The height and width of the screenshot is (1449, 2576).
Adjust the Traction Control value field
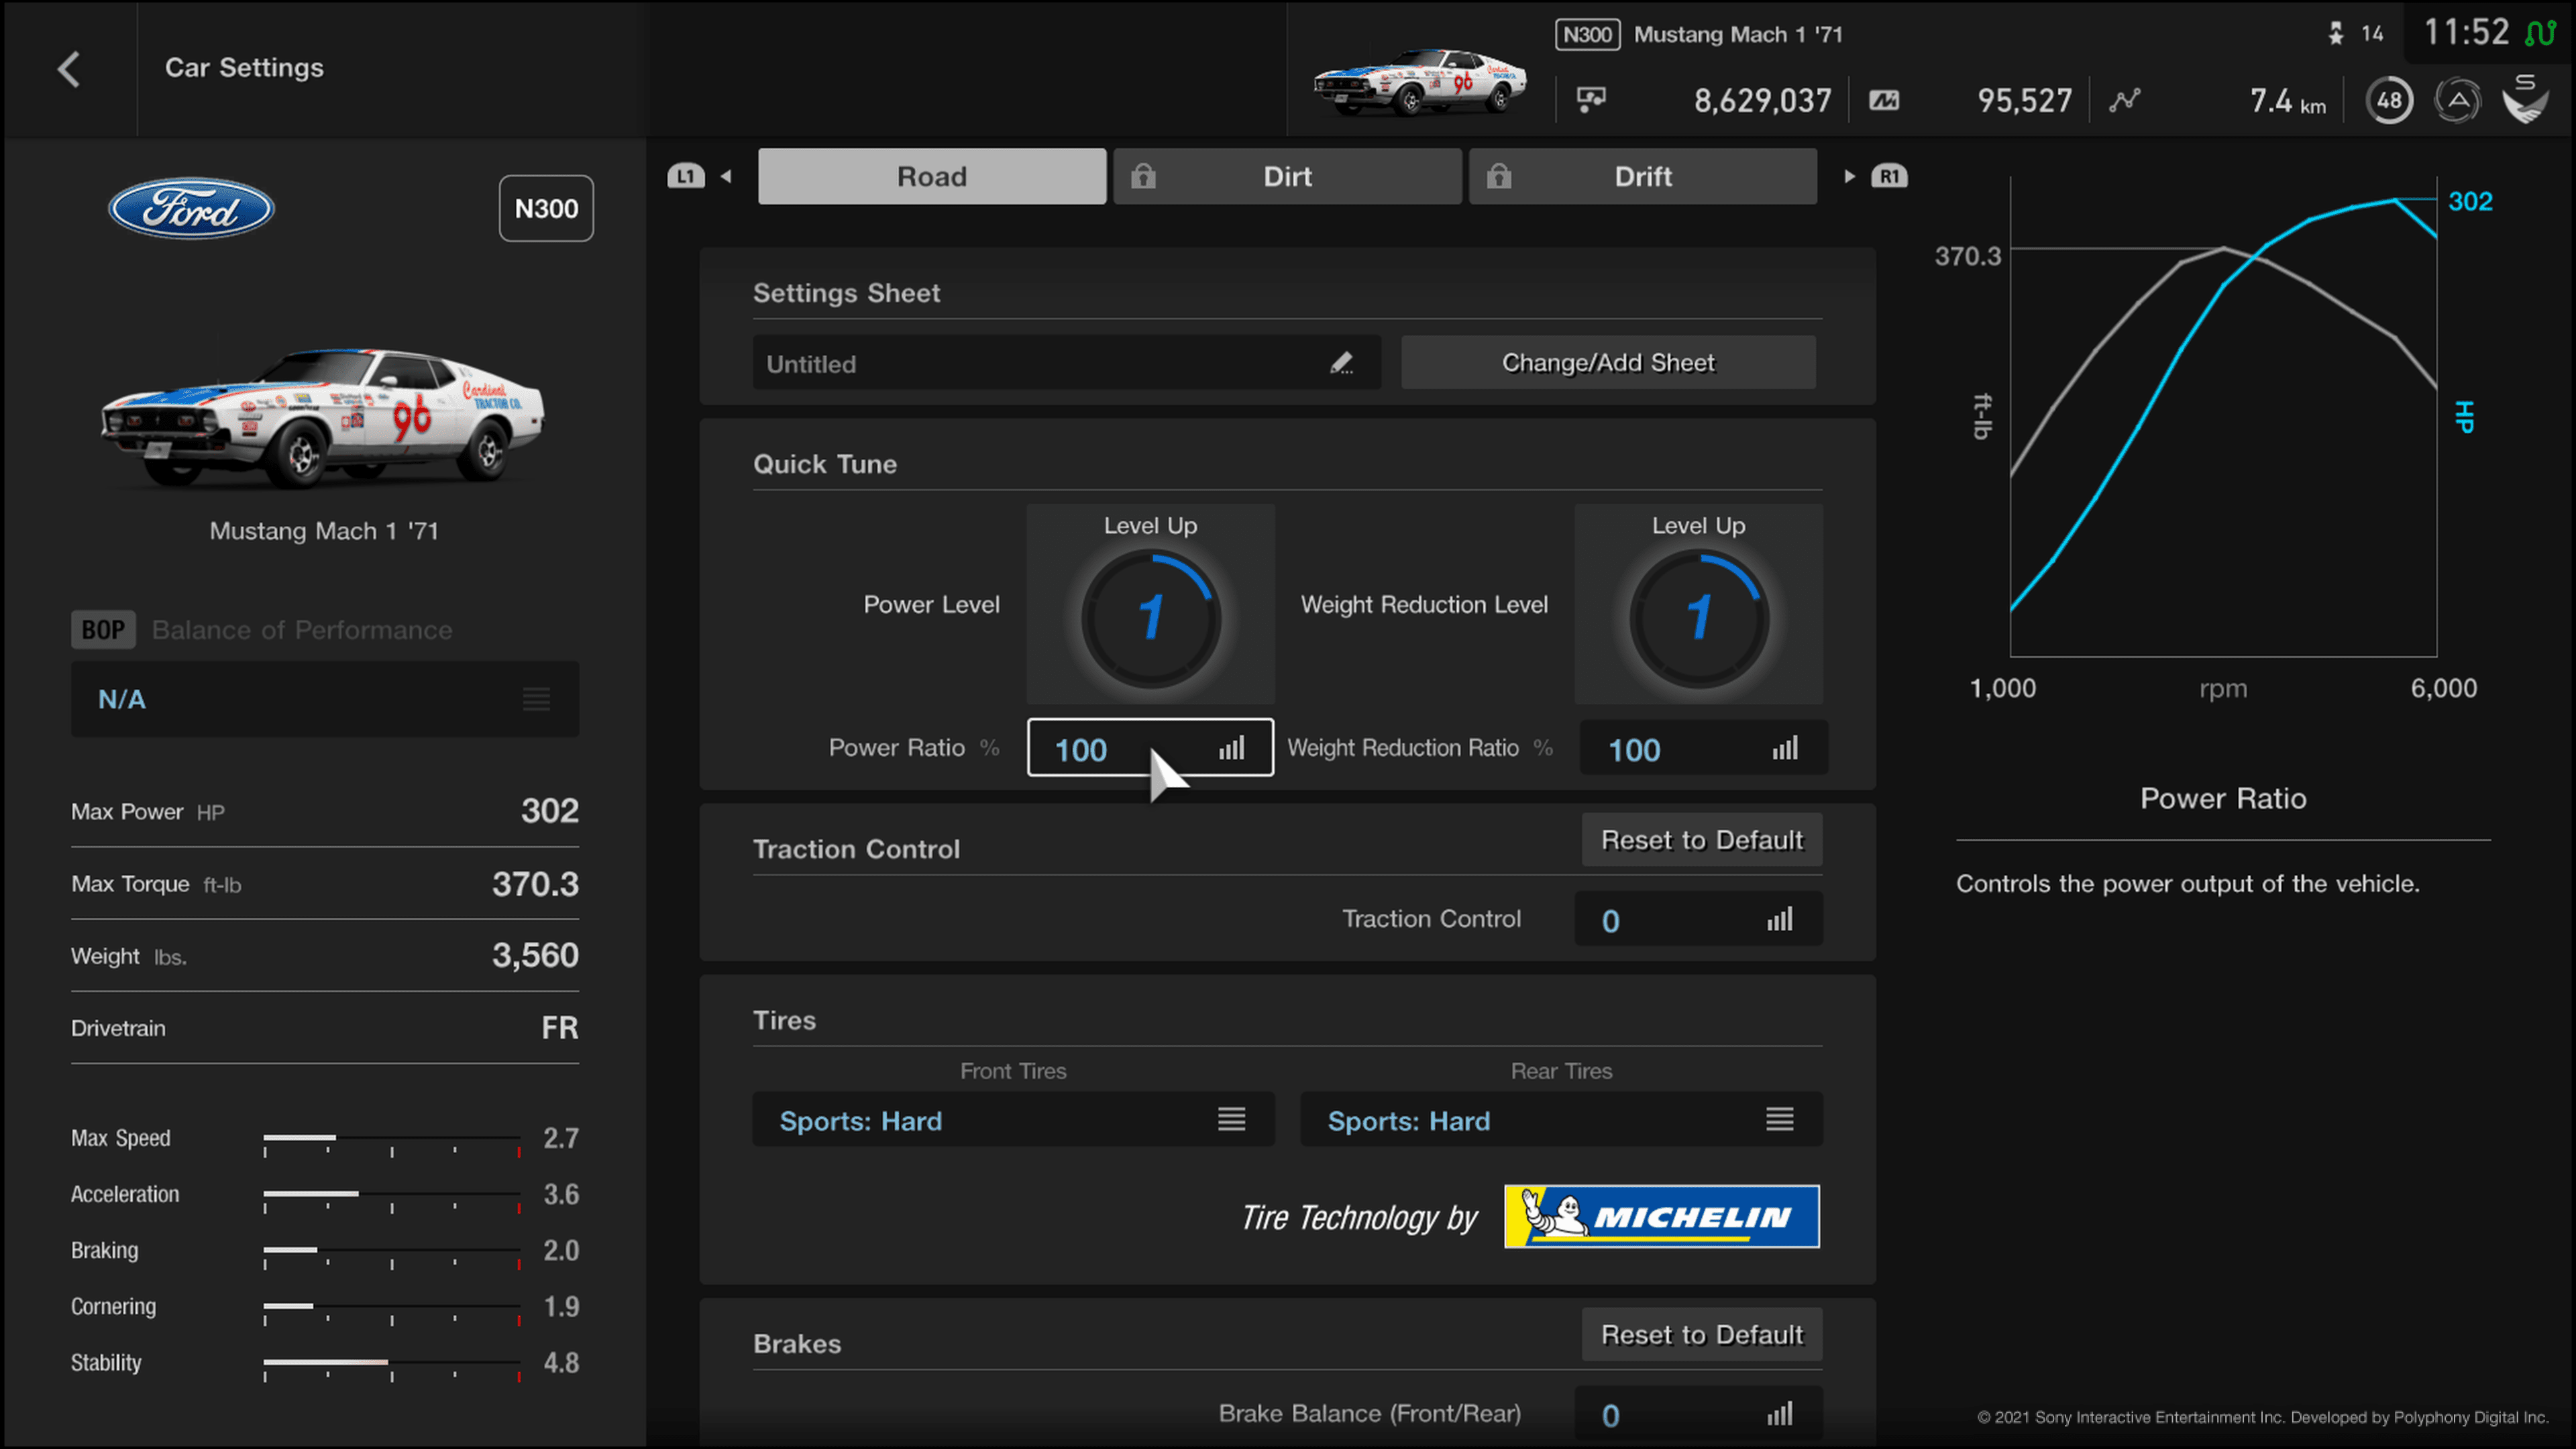tap(1698, 918)
